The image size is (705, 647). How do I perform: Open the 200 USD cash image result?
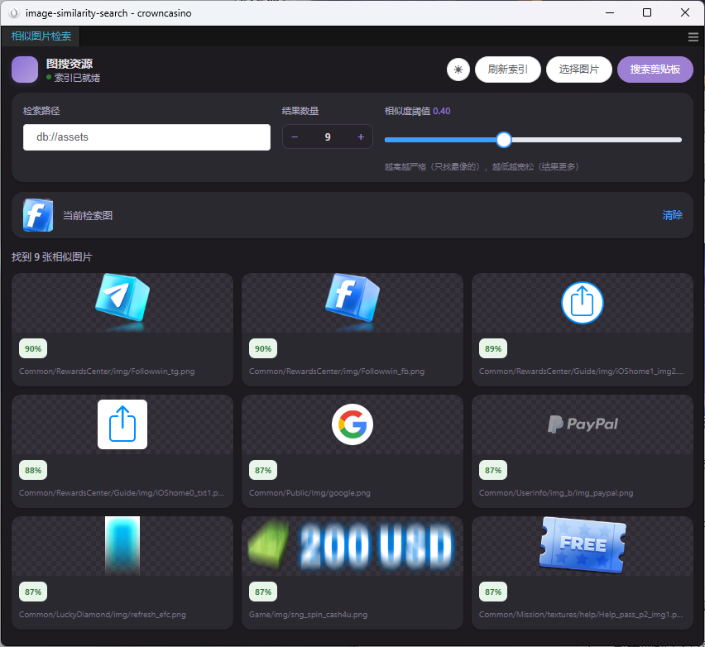coord(351,546)
